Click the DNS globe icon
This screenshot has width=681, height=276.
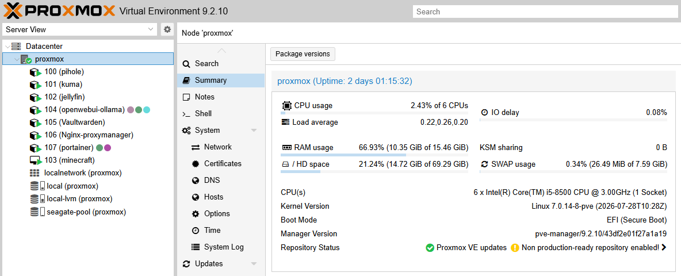click(196, 181)
